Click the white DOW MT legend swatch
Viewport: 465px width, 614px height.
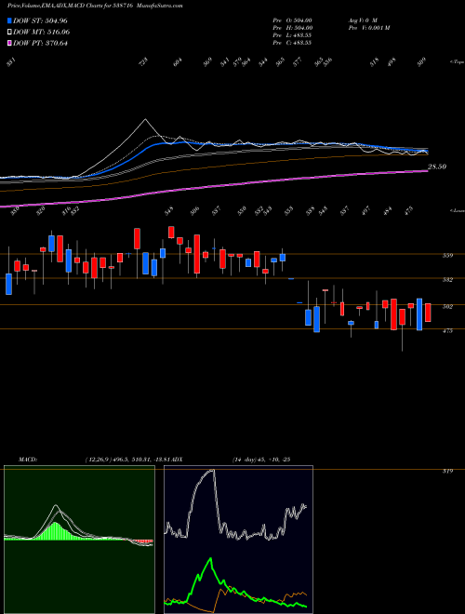pos(9,33)
